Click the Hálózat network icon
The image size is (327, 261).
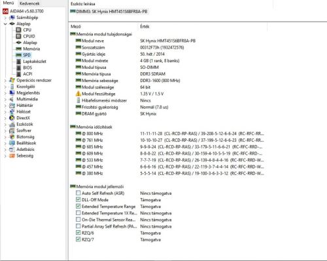(x=12, y=111)
